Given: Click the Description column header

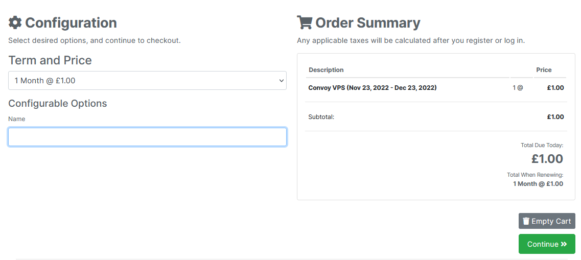Looking at the screenshot, I should tap(326, 70).
